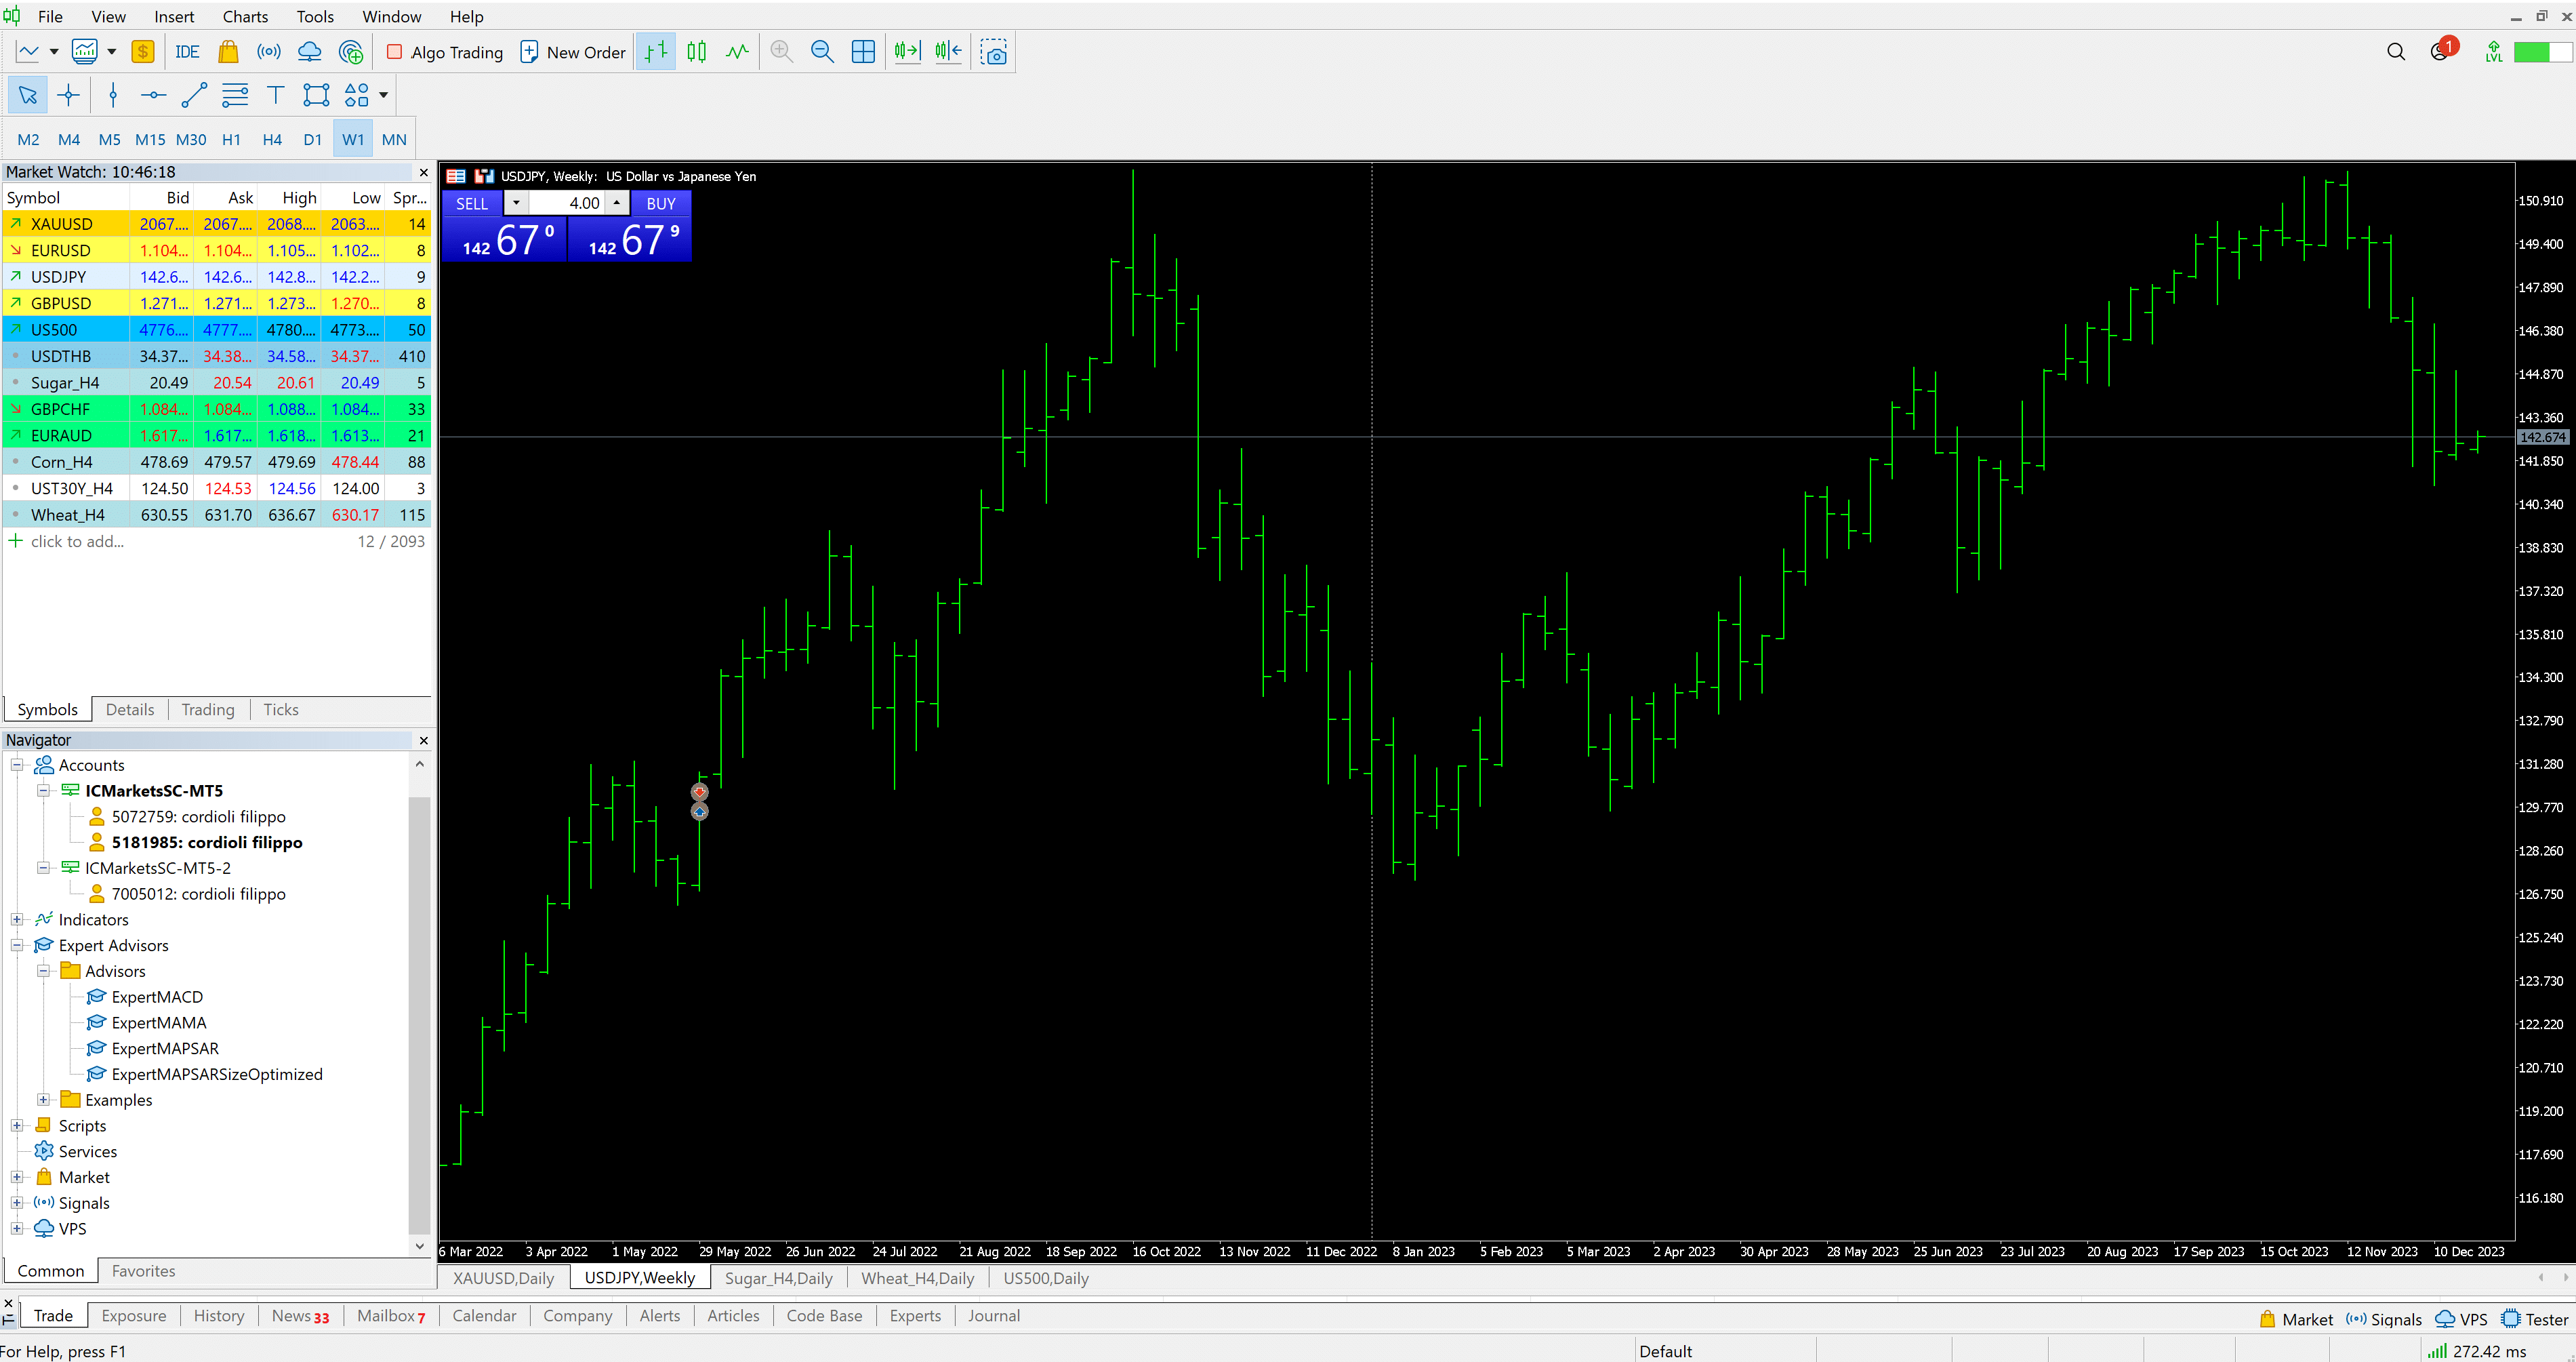Expand the Scripts tree node

pos(17,1126)
